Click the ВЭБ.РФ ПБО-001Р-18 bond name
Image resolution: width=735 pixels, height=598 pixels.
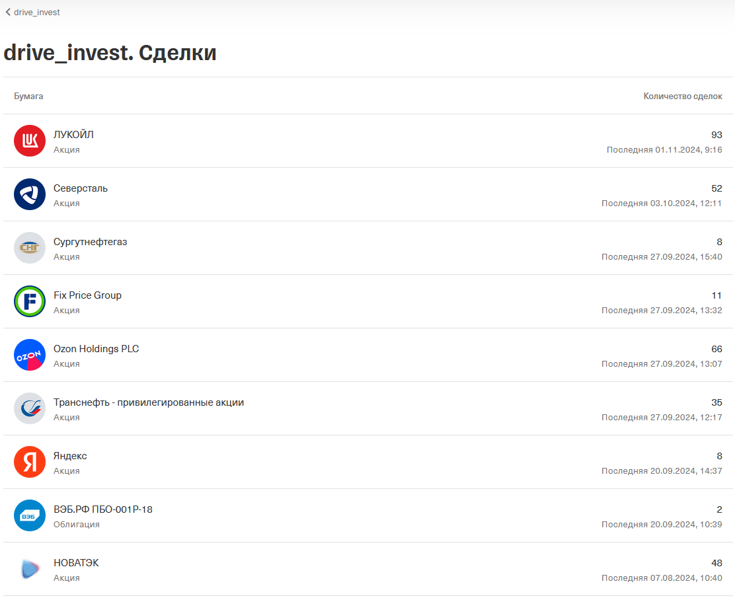[x=103, y=509]
